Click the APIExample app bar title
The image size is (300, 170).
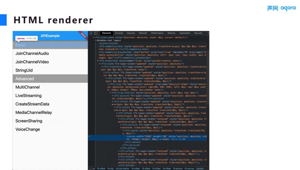point(50,36)
